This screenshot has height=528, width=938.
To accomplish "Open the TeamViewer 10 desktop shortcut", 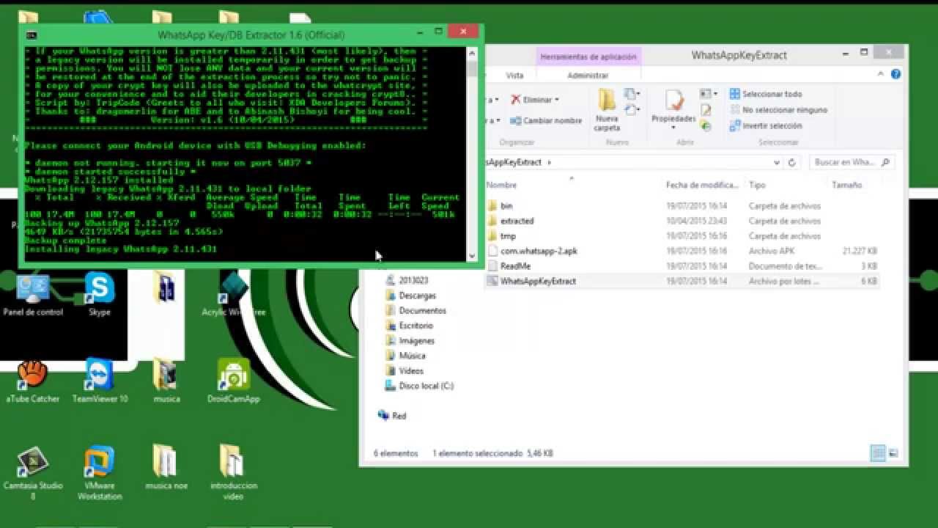I will [x=100, y=382].
